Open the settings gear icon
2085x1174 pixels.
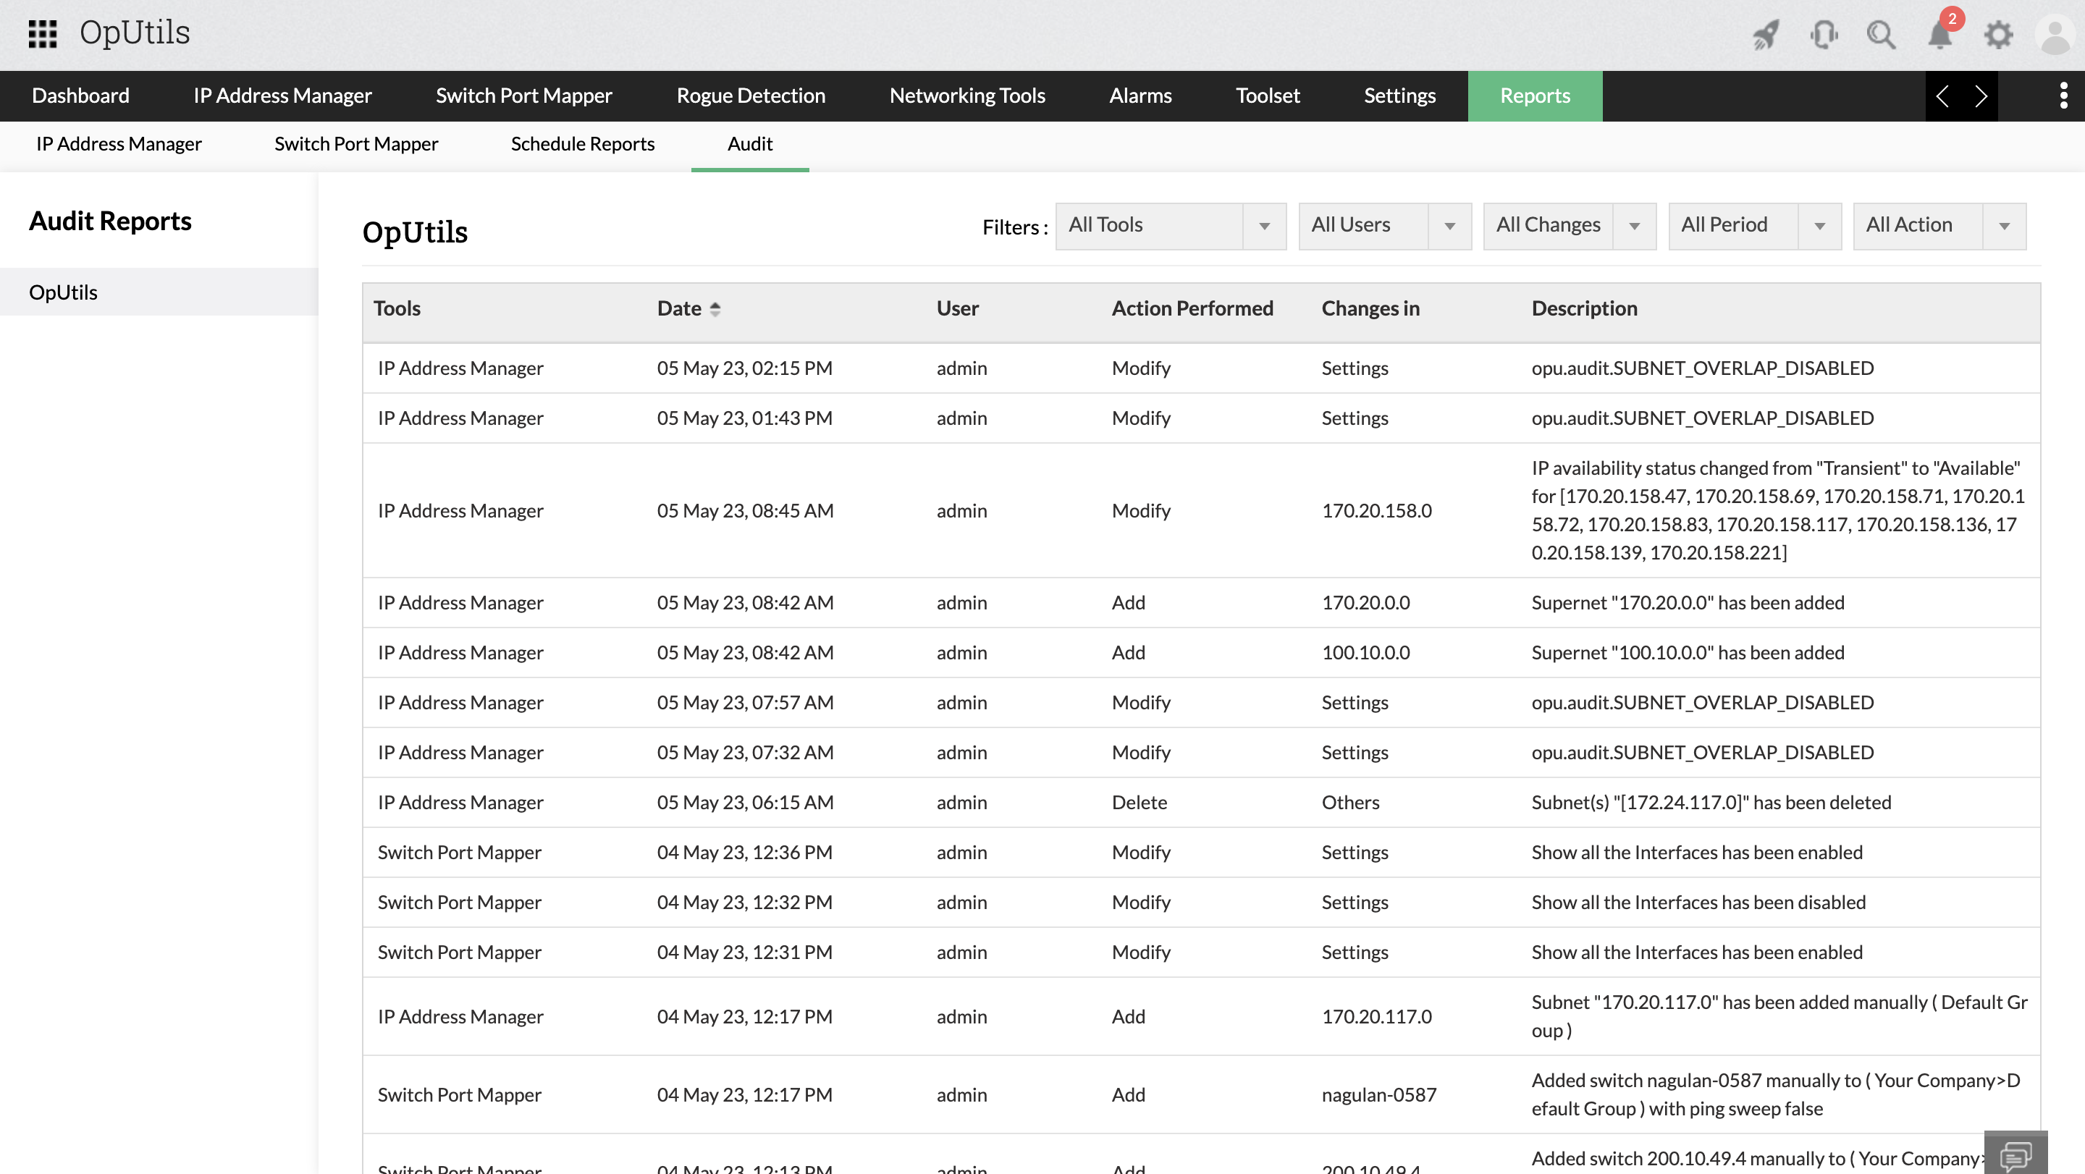pos(1997,35)
